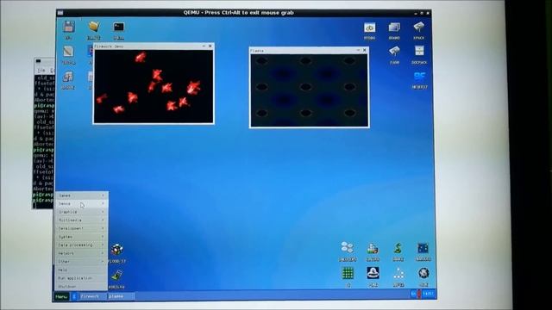Launch the colored blocks game icon beside checkers
552x310 pixels.
point(373,248)
